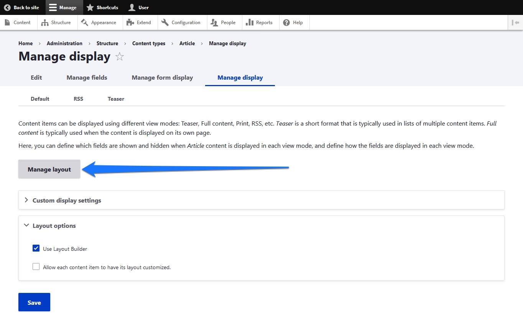Open the Edit tab

point(36,78)
